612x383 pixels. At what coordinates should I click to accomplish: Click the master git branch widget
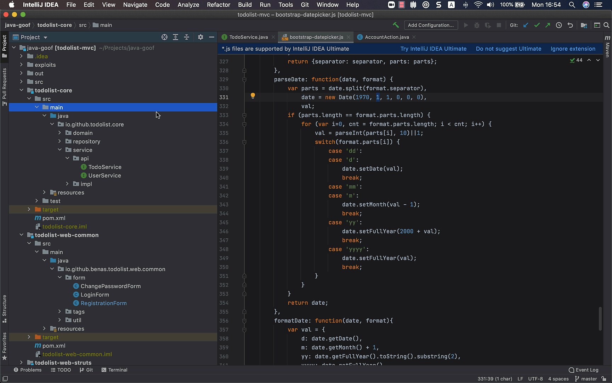click(586, 379)
